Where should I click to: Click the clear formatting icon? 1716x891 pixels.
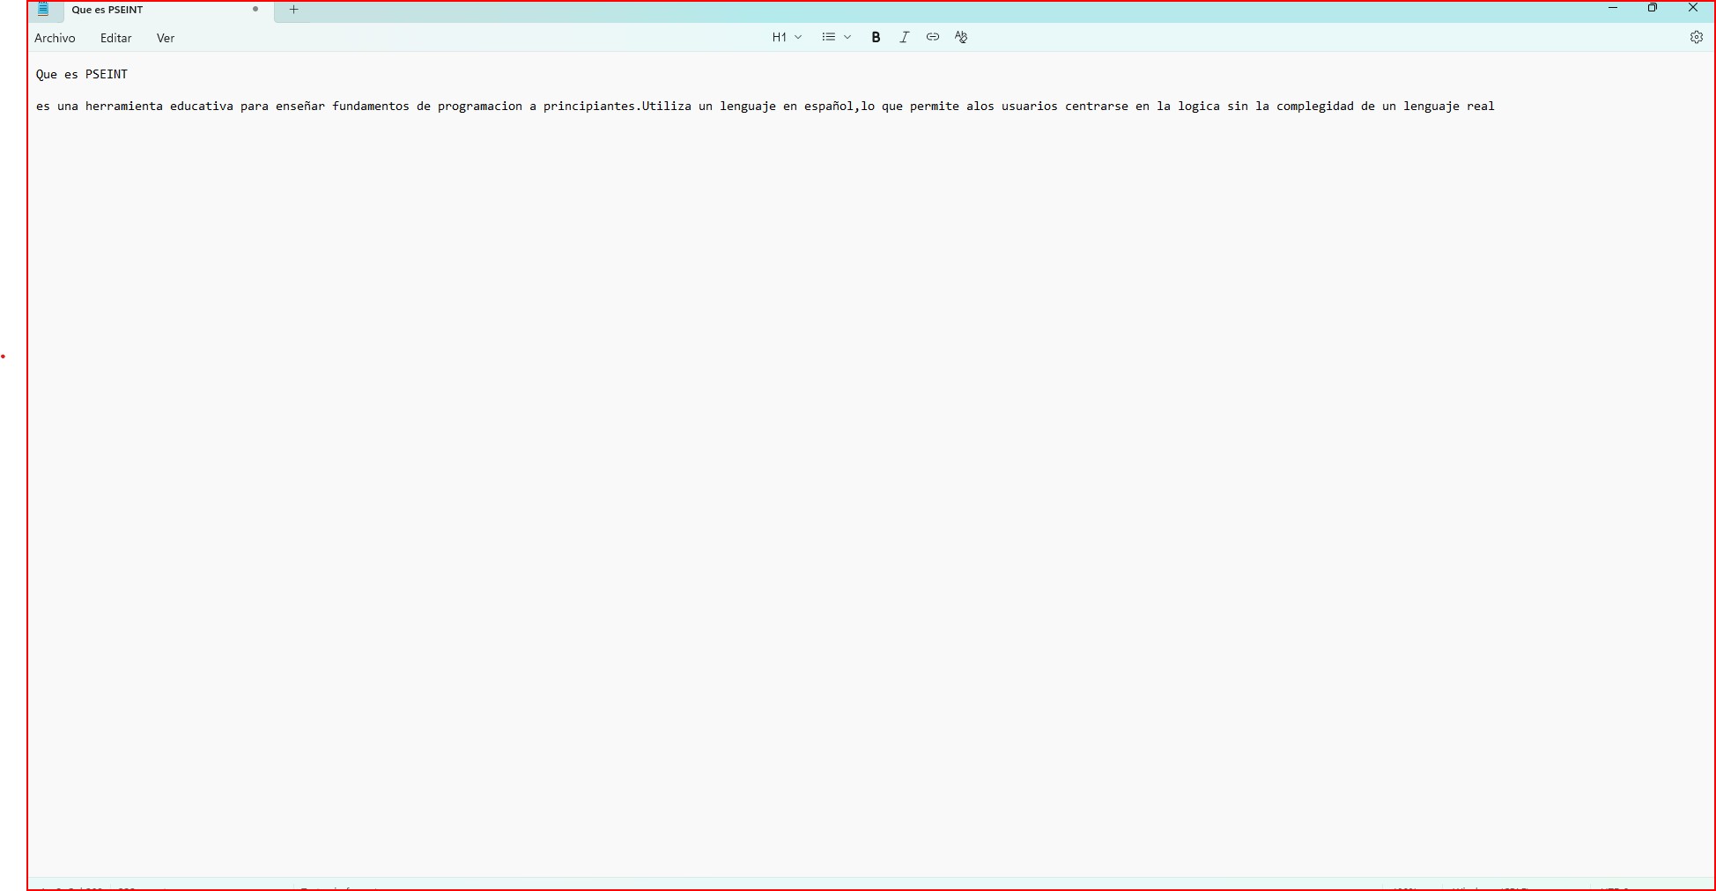click(x=961, y=37)
